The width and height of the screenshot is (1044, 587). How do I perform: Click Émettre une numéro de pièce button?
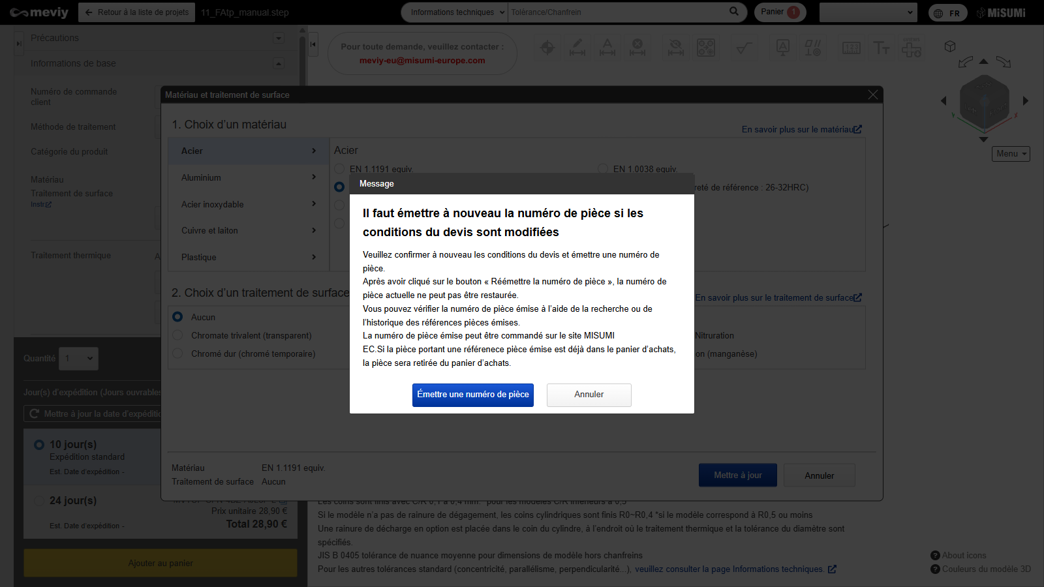click(x=472, y=395)
